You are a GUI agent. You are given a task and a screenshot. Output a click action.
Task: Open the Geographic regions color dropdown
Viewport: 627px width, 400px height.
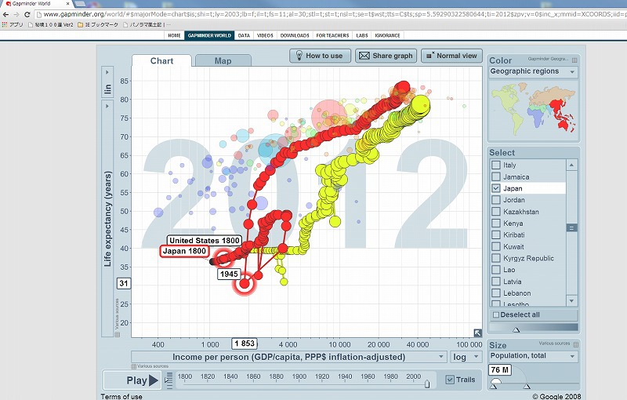(x=534, y=71)
